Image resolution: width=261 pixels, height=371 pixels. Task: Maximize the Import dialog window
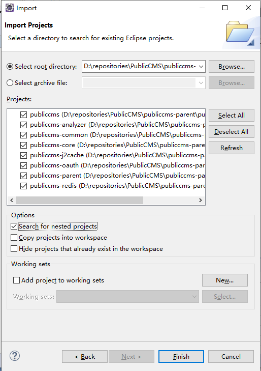click(225, 8)
